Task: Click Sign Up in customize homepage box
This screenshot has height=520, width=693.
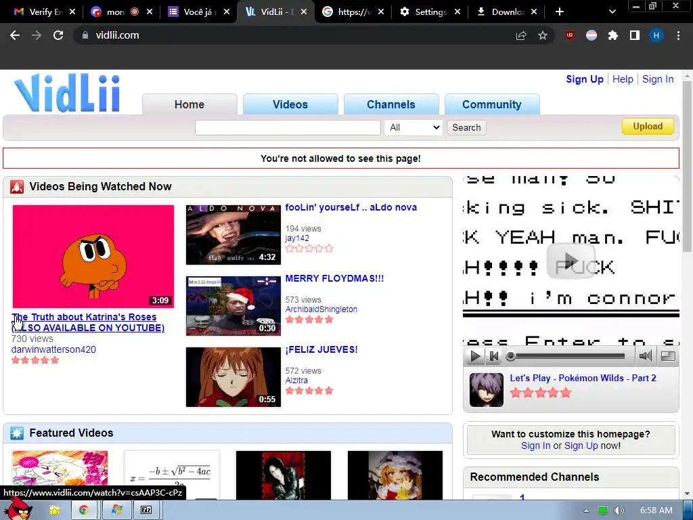Action: click(581, 446)
